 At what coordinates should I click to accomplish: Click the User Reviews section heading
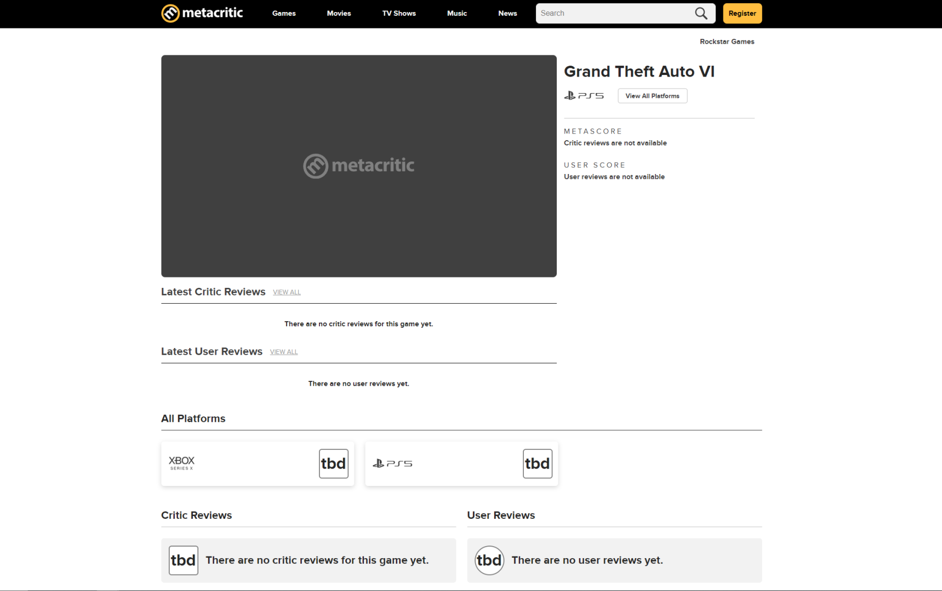pos(501,515)
